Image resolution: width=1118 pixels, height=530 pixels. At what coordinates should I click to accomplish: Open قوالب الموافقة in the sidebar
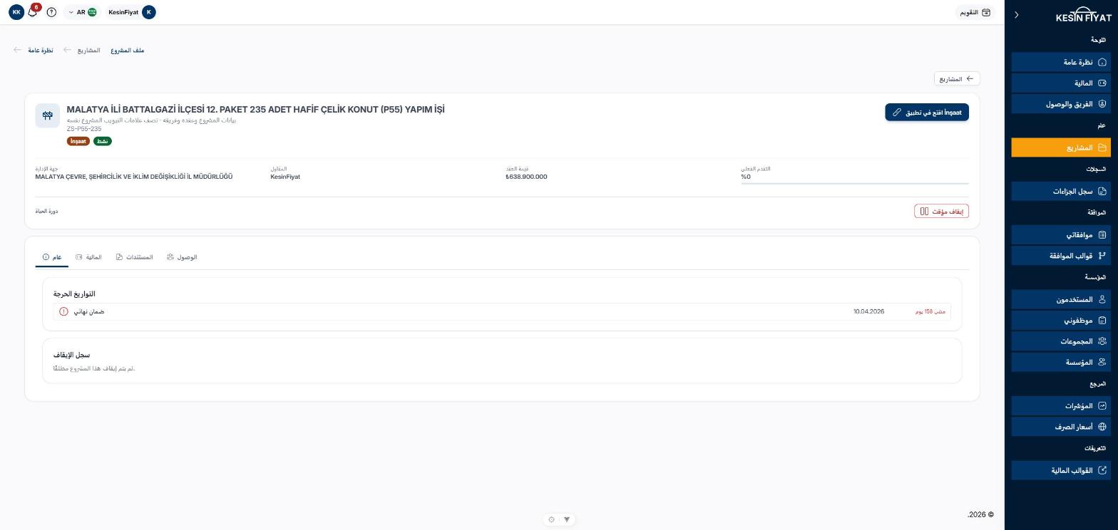(x=1061, y=256)
